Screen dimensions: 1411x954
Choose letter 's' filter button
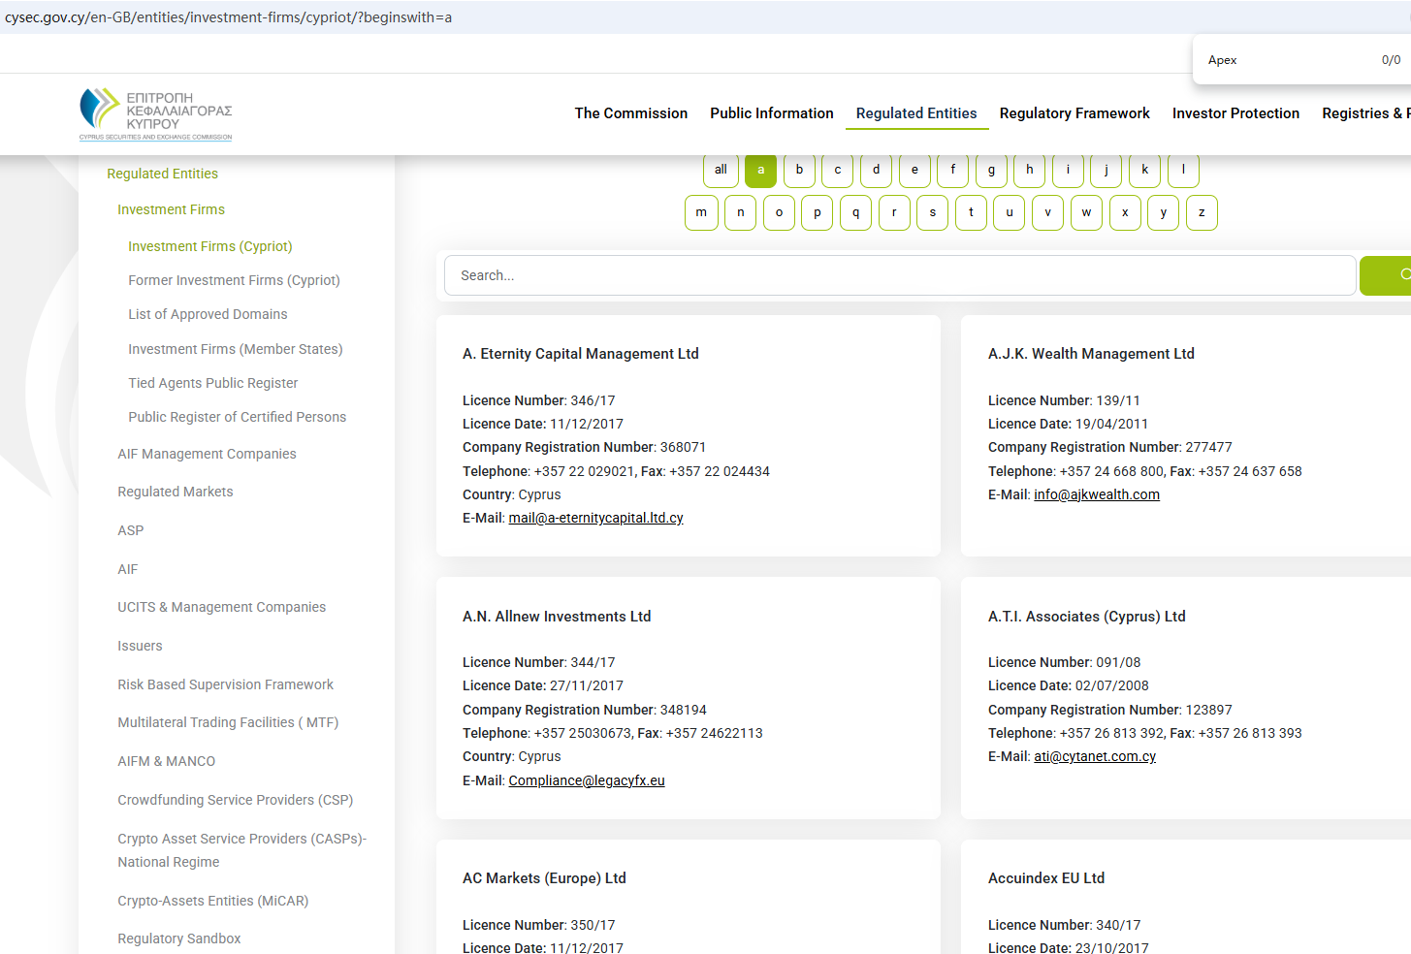[932, 212]
